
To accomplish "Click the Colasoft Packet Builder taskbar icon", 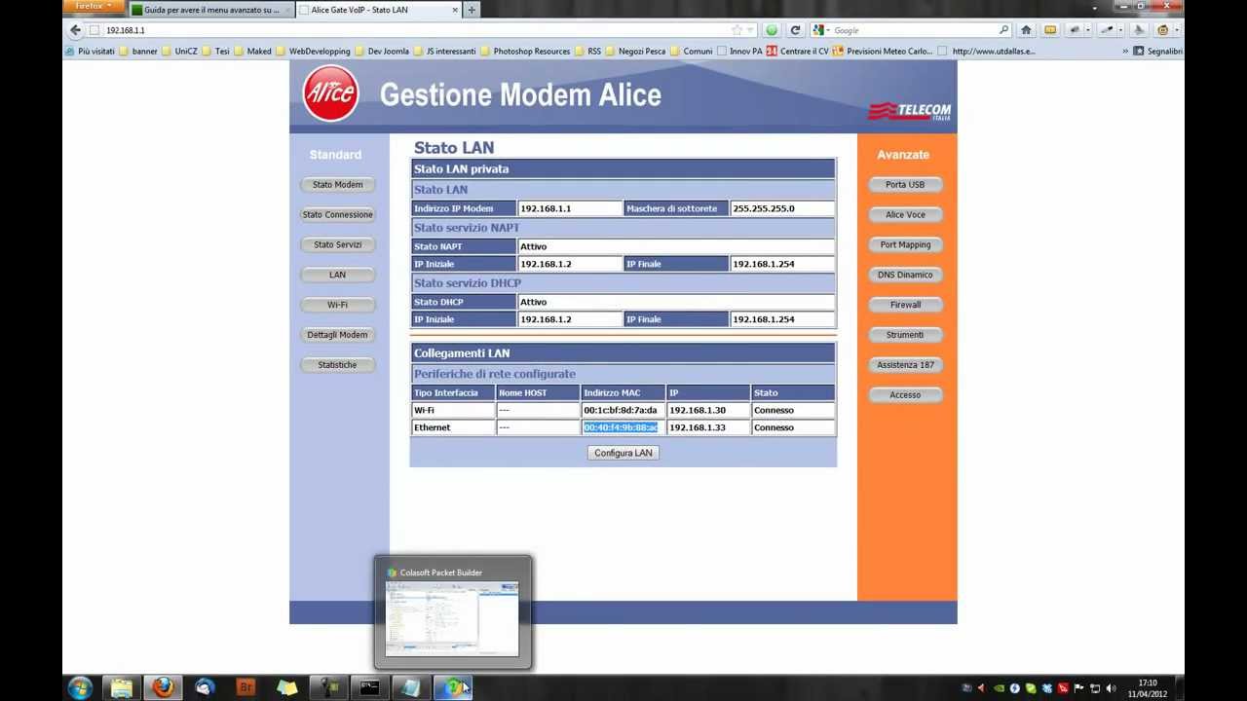I will [452, 687].
